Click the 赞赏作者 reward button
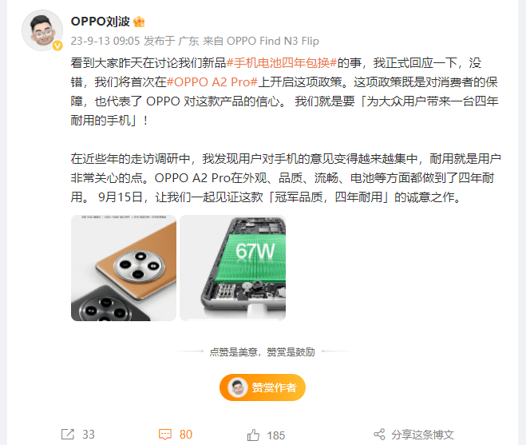 (x=263, y=387)
